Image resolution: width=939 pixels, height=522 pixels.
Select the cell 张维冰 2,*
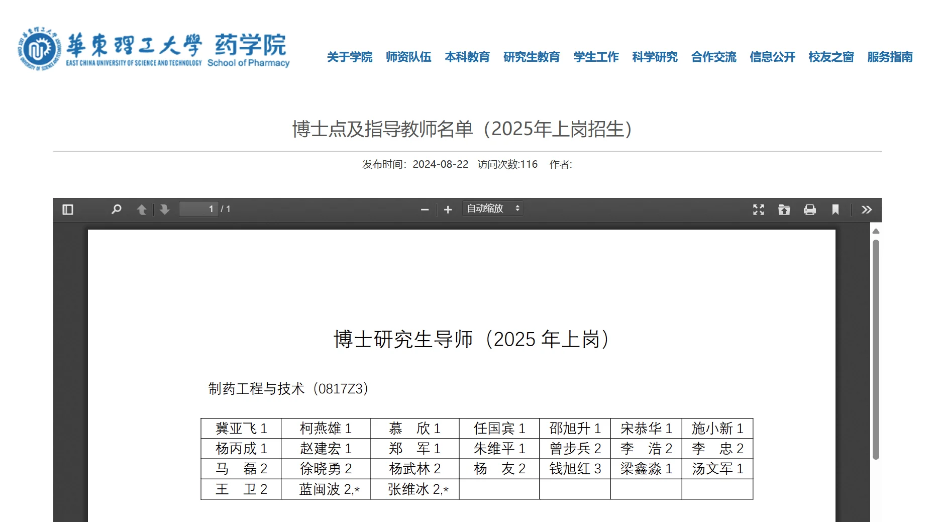coord(415,489)
